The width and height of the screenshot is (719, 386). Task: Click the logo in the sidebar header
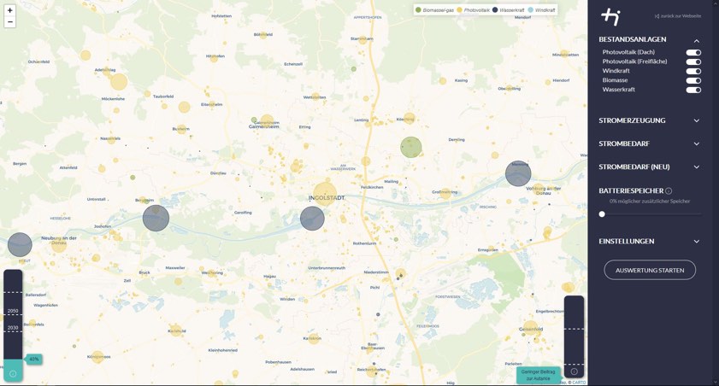610,16
